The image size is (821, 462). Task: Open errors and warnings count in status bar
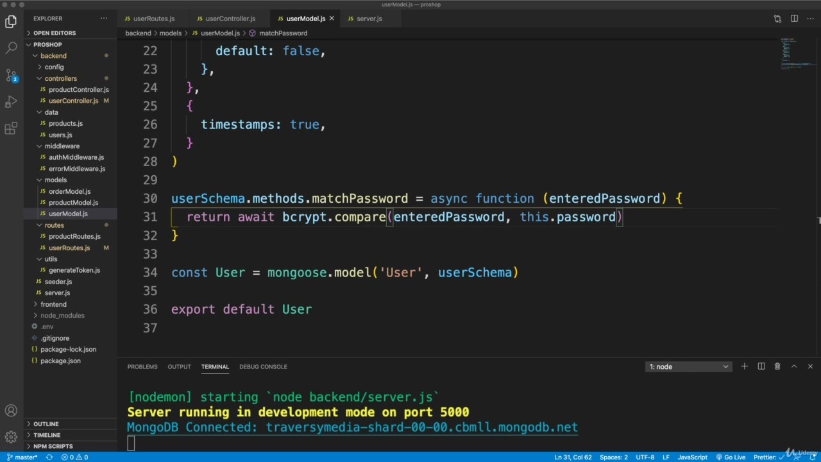point(75,457)
